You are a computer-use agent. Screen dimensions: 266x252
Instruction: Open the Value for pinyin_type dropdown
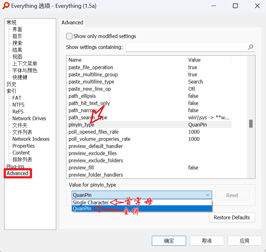pos(208,194)
